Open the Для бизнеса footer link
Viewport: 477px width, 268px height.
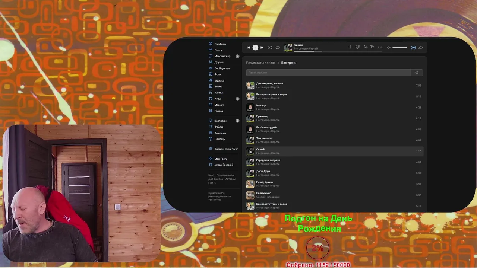[x=215, y=179]
